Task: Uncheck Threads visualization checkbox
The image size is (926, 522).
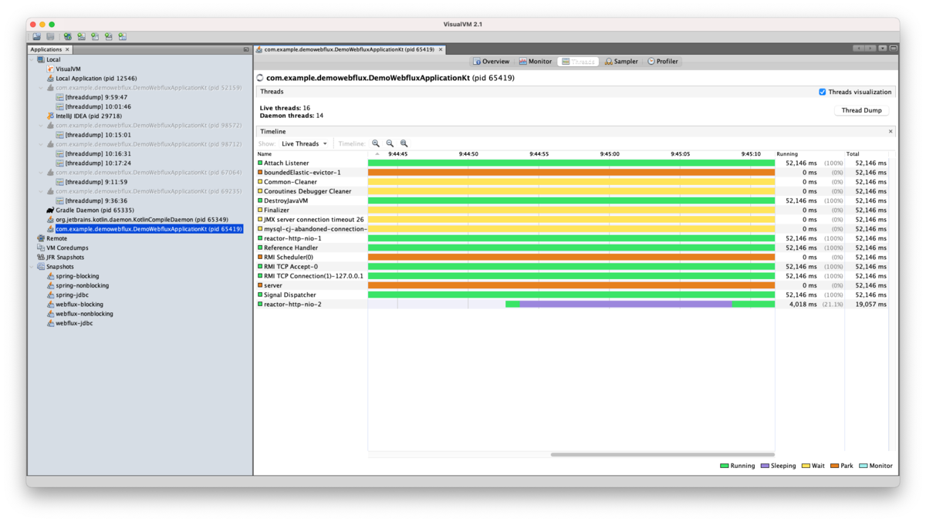Action: click(823, 92)
